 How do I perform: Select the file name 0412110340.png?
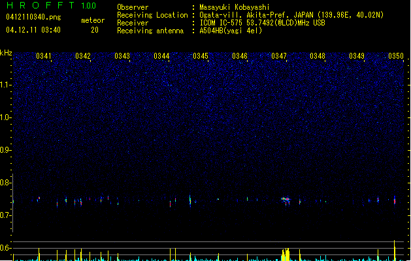coord(33,17)
